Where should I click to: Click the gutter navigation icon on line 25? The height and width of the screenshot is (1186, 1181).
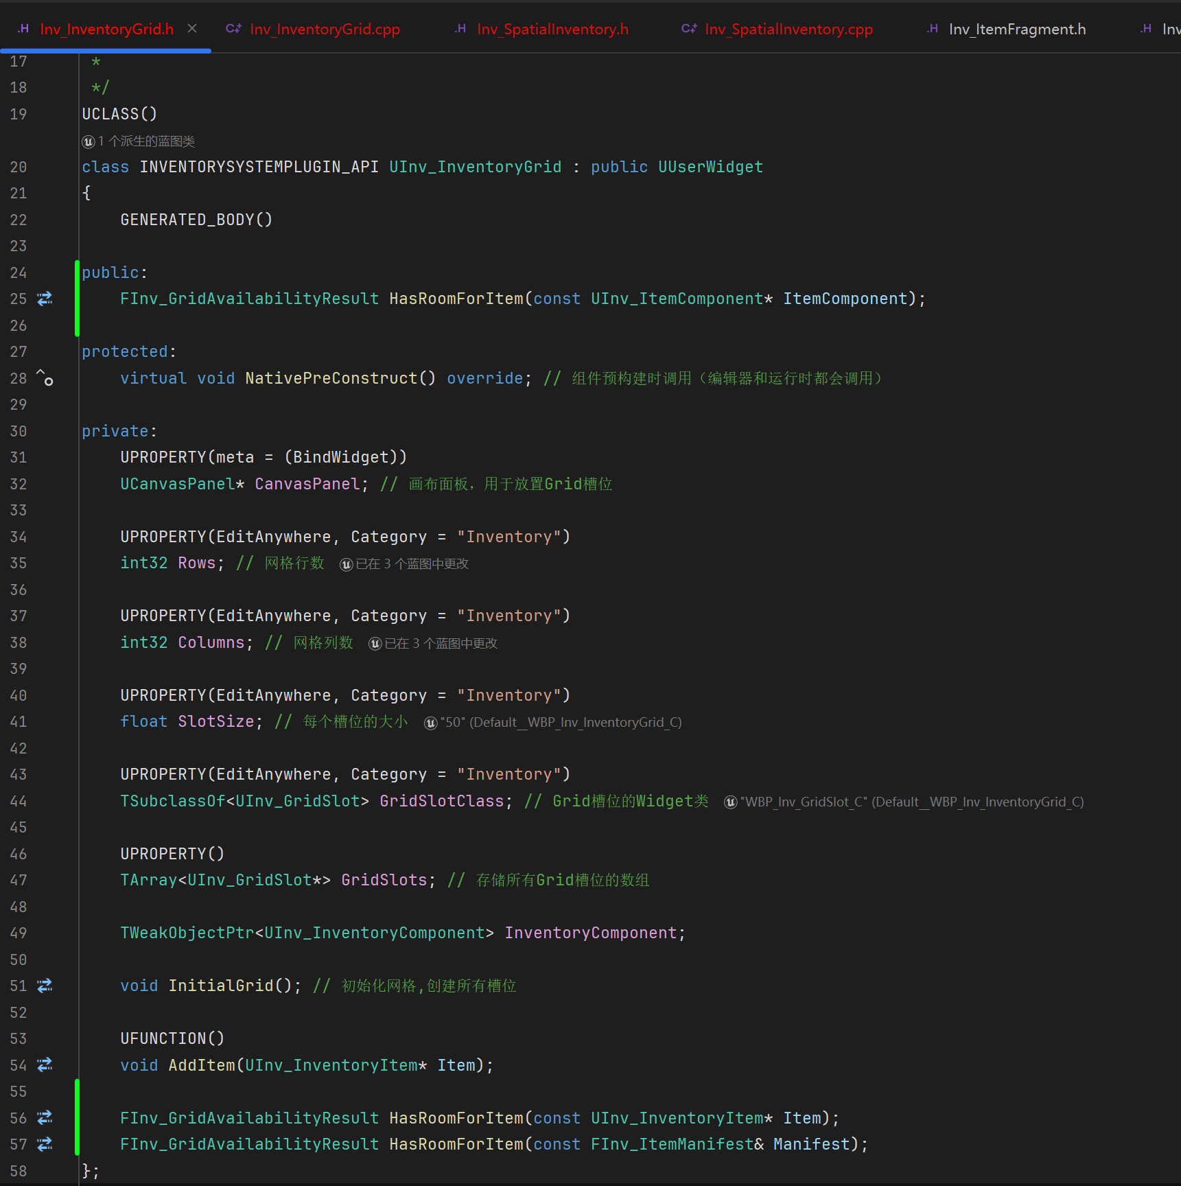(x=45, y=299)
